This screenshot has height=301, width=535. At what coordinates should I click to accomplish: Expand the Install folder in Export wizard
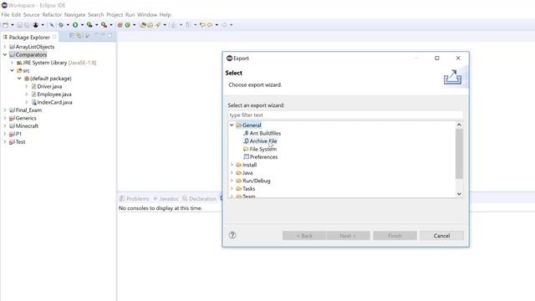click(x=232, y=165)
